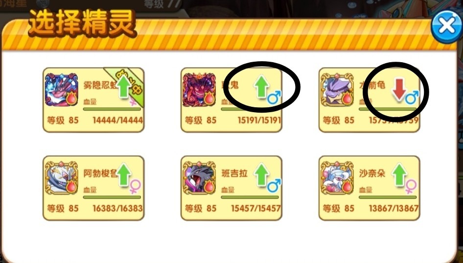Click the 沙奈朵 health bar
Viewport: 463px width, 263px height.
coord(388,197)
